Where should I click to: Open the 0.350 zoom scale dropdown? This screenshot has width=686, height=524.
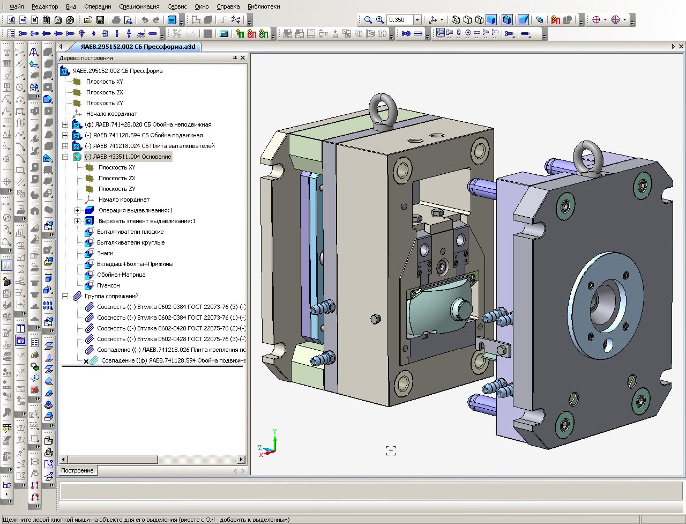(x=417, y=20)
